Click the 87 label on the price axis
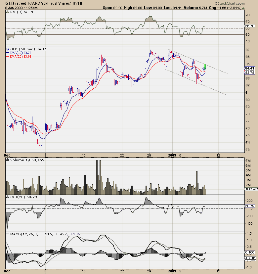Screen dimensions: 258x274 (x=247, y=50)
